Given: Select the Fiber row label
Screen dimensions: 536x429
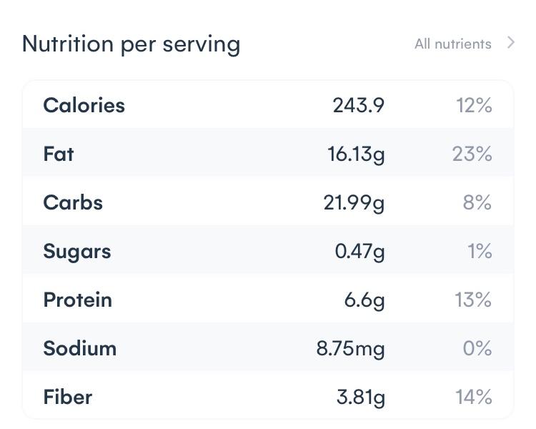Looking at the screenshot, I should [68, 397].
